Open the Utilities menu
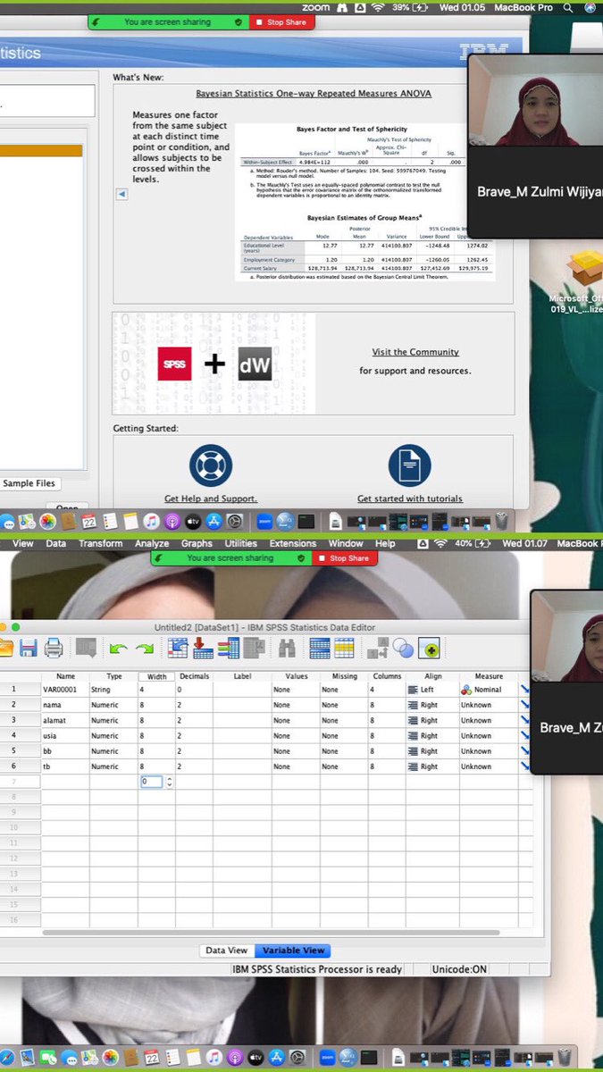Image resolution: width=603 pixels, height=1072 pixels. pyautogui.click(x=241, y=543)
